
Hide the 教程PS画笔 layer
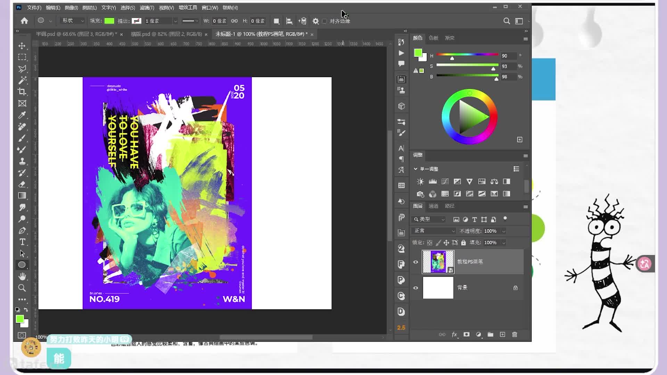[415, 262]
